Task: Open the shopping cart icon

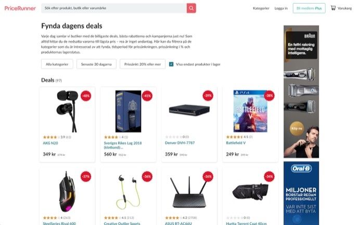Action: pyautogui.click(x=333, y=8)
